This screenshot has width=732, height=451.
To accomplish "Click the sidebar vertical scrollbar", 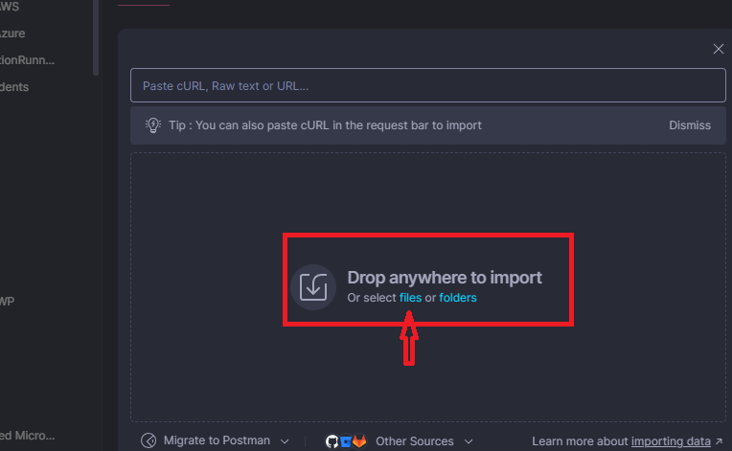I will pos(95,38).
